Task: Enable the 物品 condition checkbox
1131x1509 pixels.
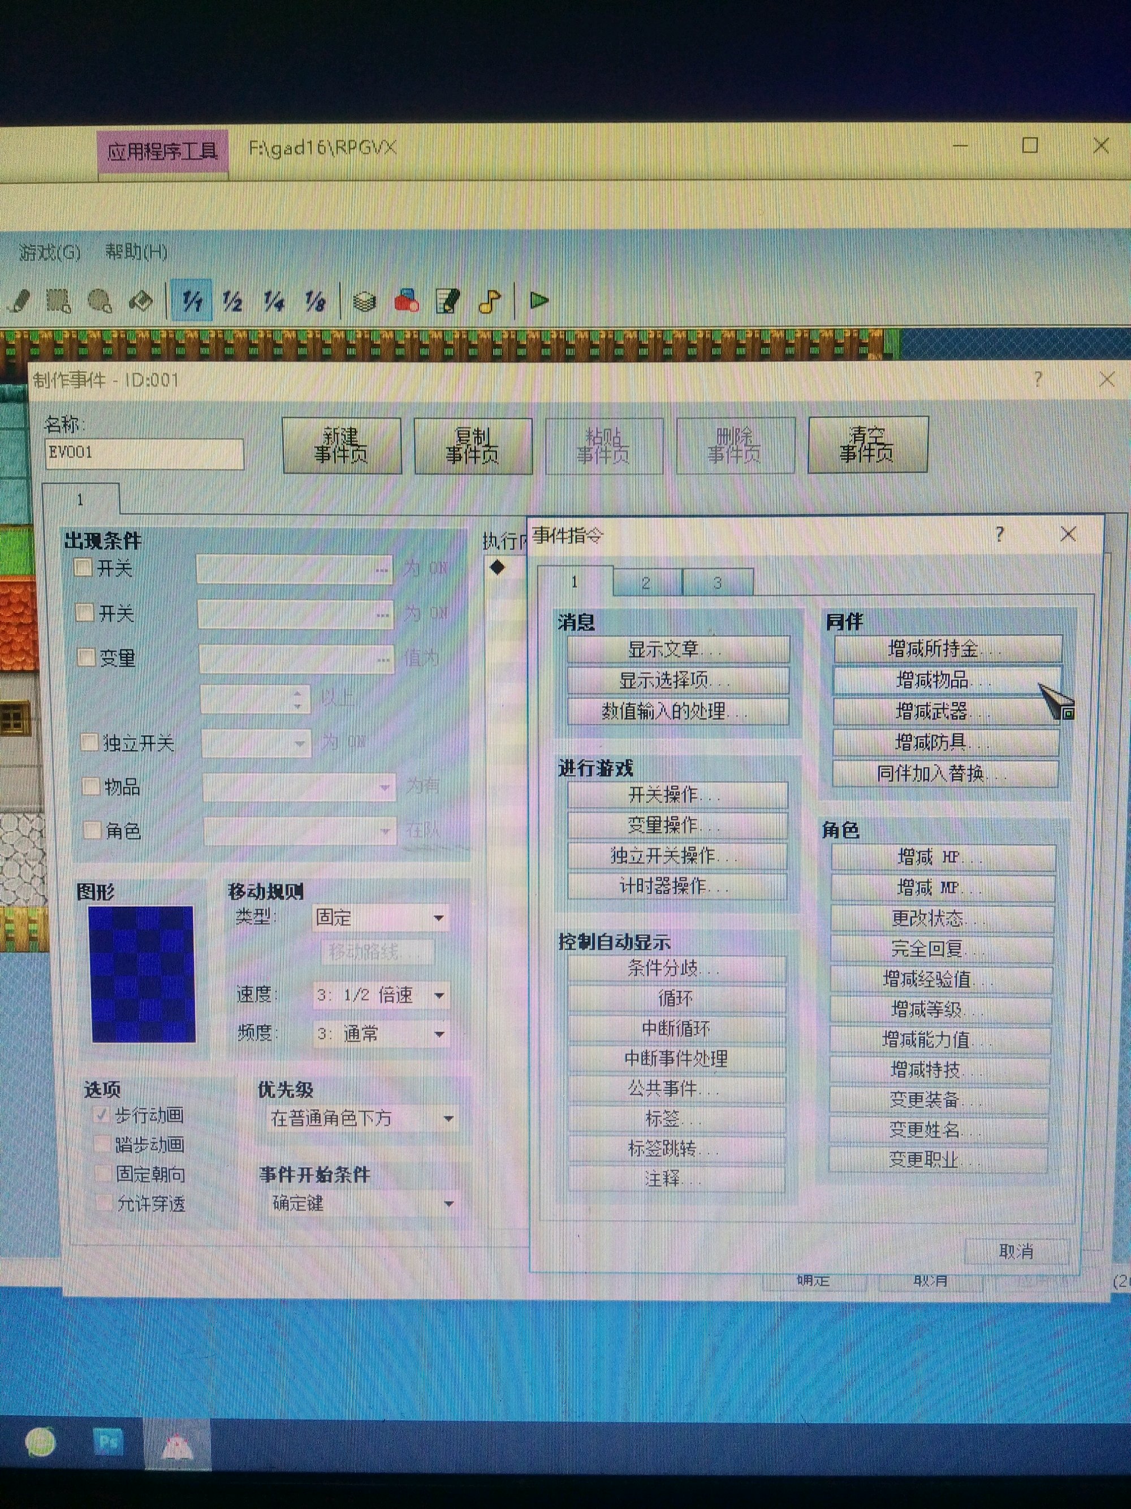Action: [90, 786]
